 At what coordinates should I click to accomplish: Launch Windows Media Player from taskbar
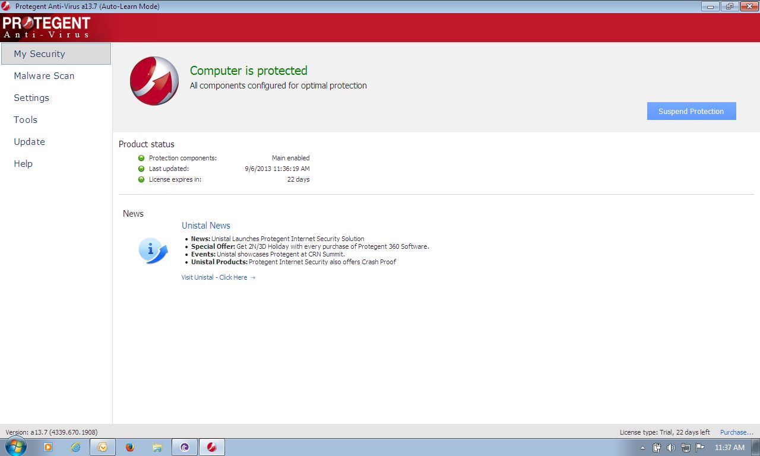click(48, 447)
